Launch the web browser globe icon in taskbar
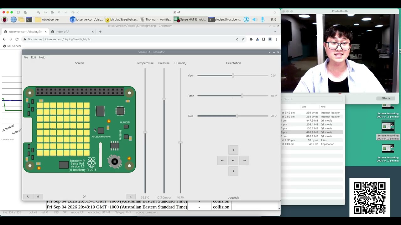Image resolution: width=401 pixels, height=225 pixels. pyautogui.click(x=13, y=19)
